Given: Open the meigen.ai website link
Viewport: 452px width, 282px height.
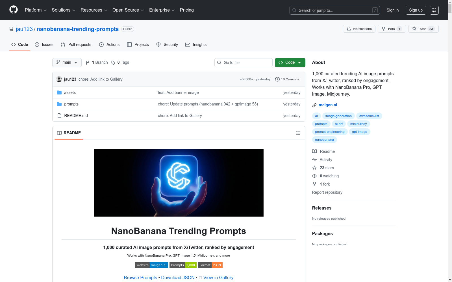Looking at the screenshot, I should pos(328,105).
